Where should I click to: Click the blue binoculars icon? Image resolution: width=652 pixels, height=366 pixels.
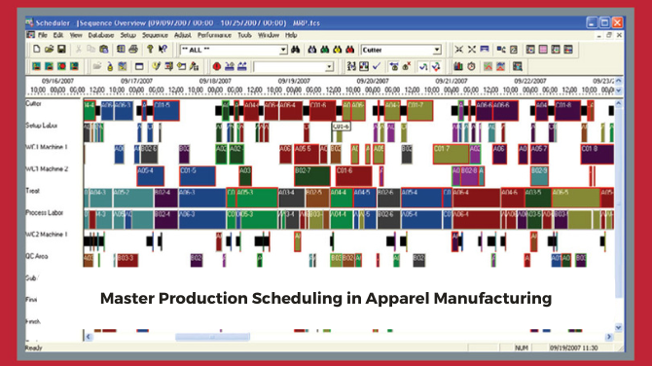pos(312,50)
